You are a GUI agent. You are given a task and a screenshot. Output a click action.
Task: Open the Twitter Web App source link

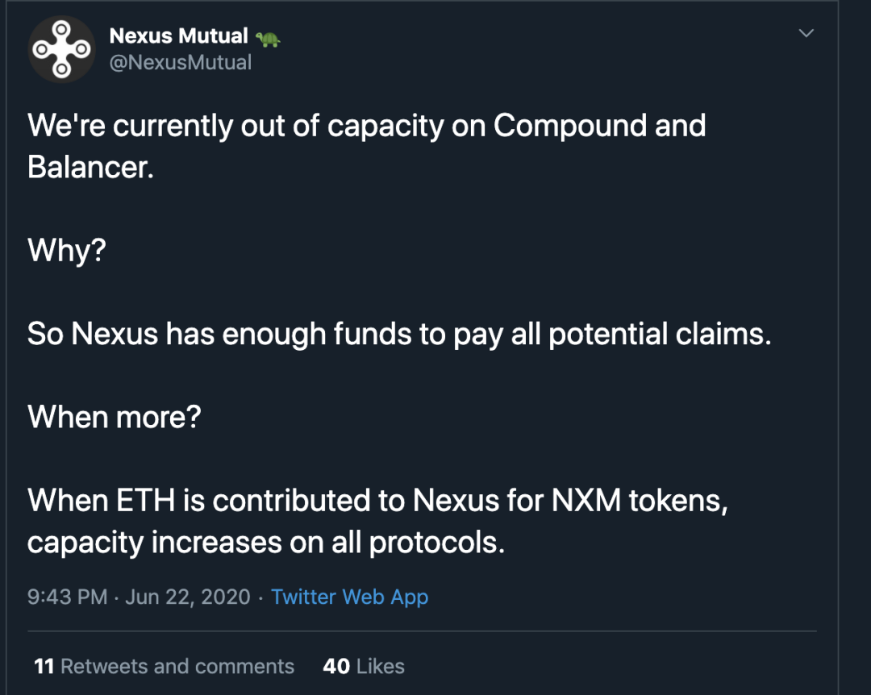point(349,597)
